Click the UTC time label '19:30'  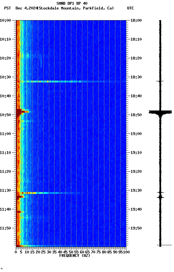pyautogui.click(x=136, y=191)
